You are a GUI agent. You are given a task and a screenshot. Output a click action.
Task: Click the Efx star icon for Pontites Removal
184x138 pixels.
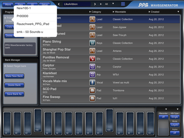92,59
